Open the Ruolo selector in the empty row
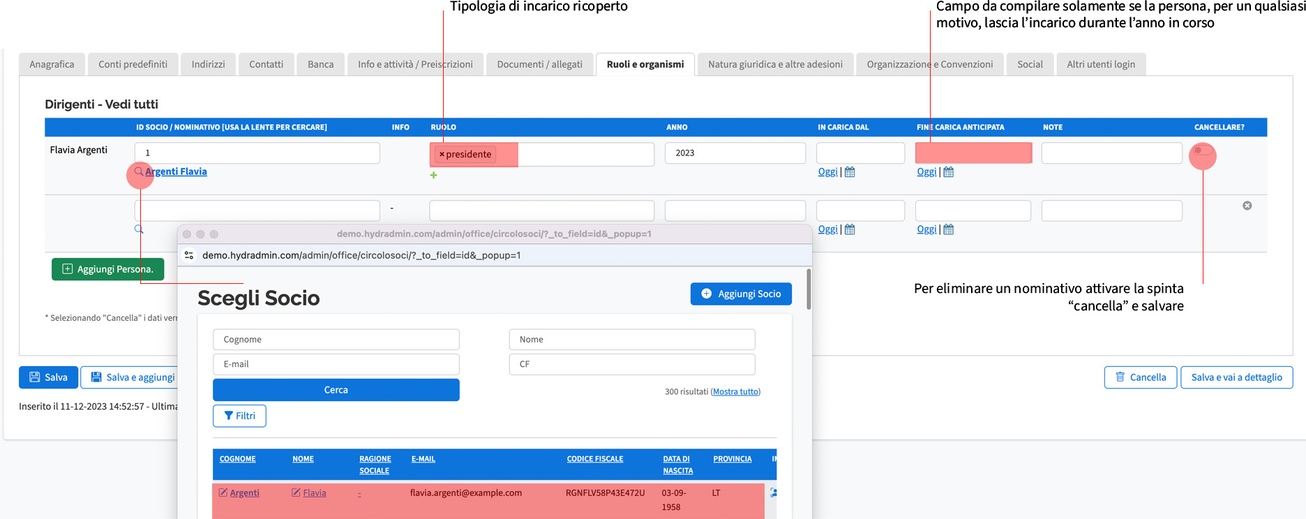The height and width of the screenshot is (519, 1306). pos(542,211)
